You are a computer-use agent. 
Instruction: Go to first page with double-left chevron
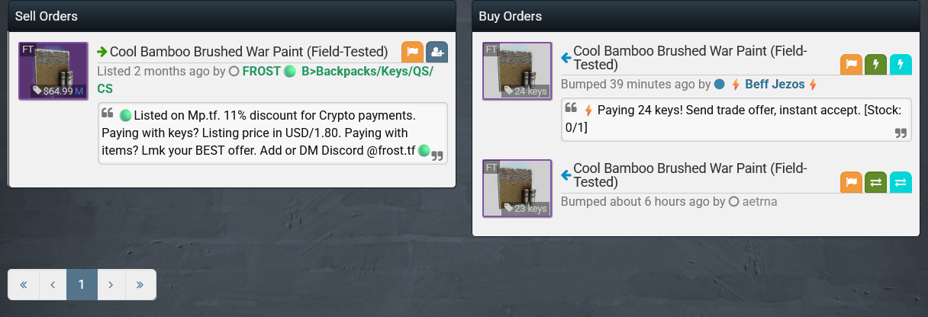[24, 284]
